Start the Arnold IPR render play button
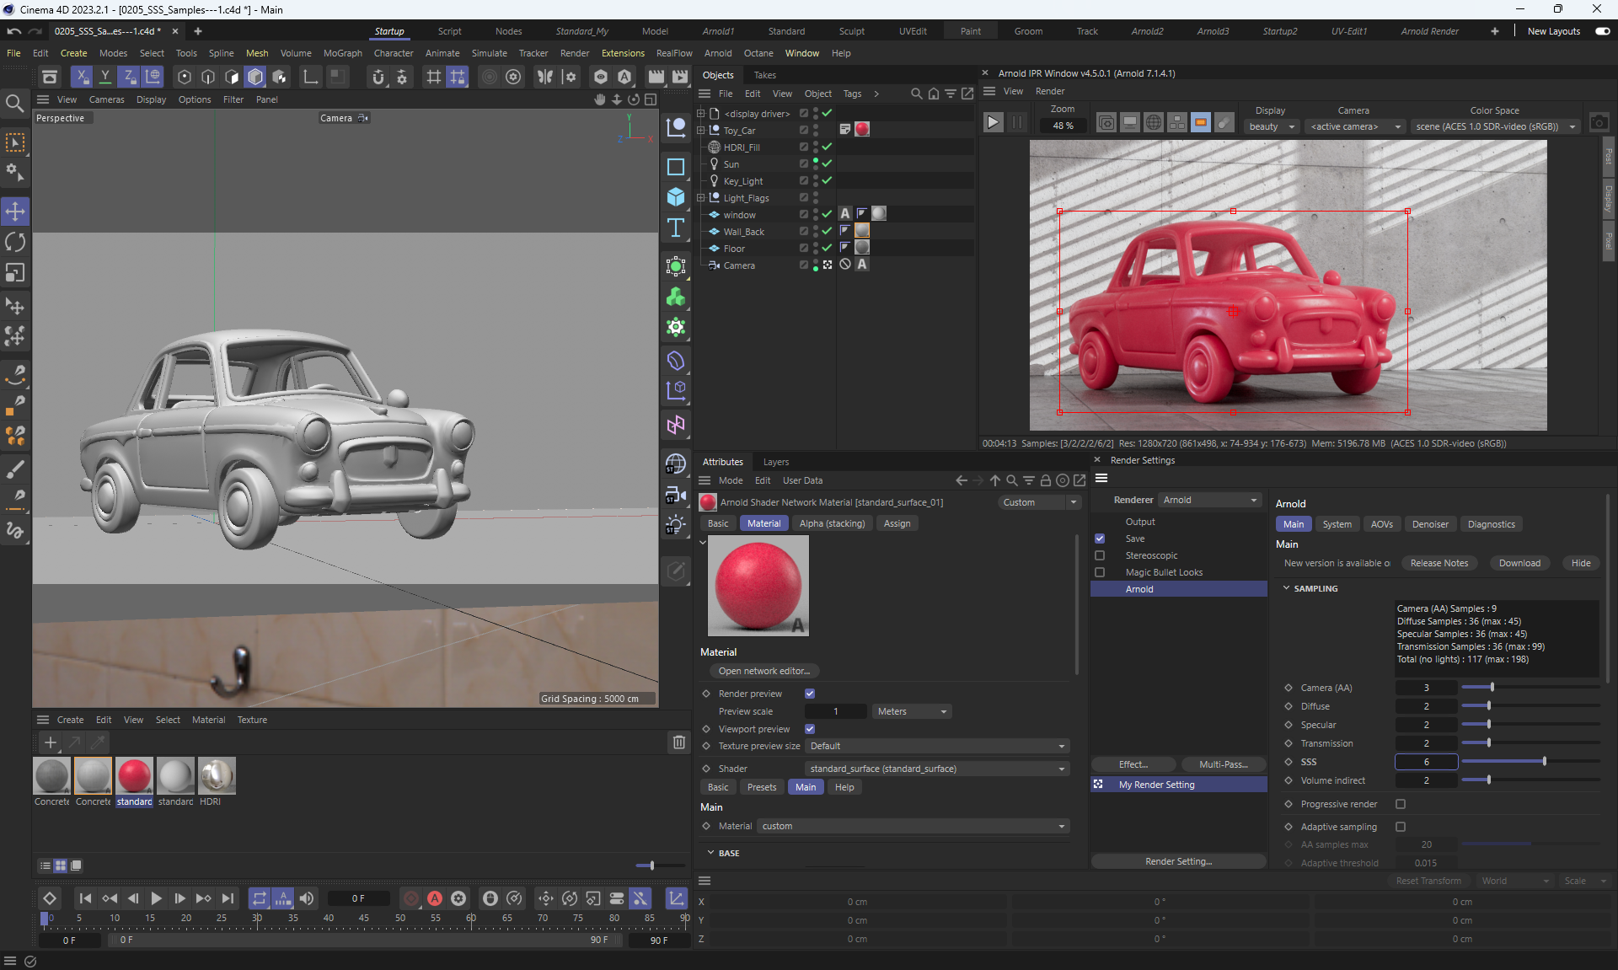Screen dimensions: 1618x970 click(x=993, y=123)
